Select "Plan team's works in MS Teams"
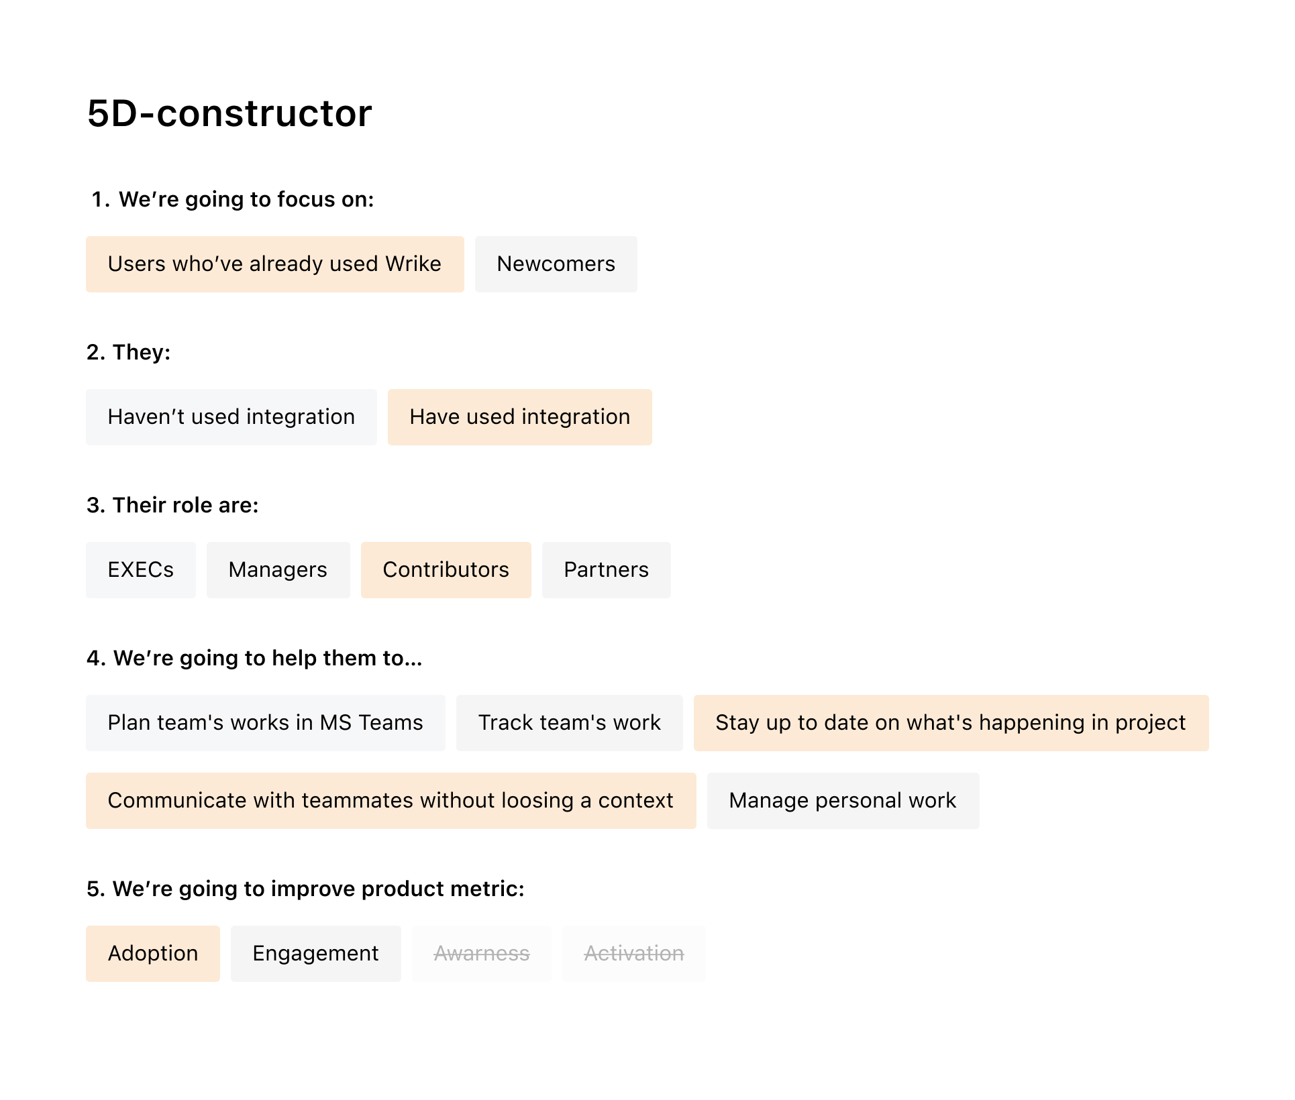The width and height of the screenshot is (1295, 1100). [x=266, y=722]
